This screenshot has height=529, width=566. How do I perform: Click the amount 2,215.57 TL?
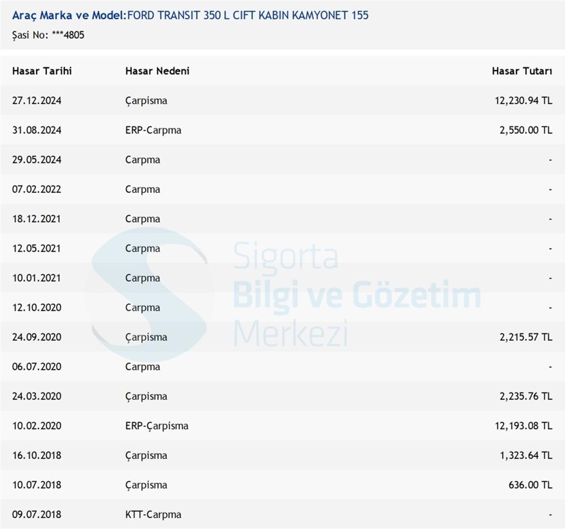pyautogui.click(x=526, y=337)
